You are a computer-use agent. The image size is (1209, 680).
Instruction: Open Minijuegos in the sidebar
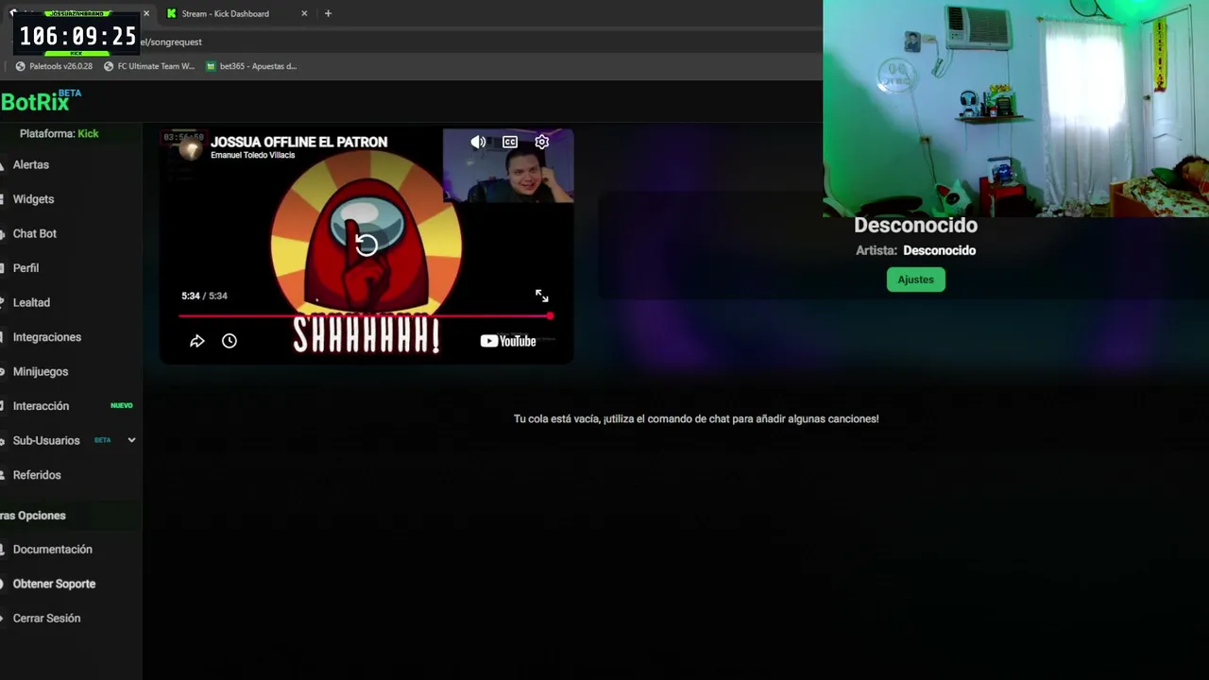tap(41, 371)
